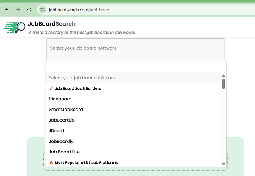Viewport: 255px width, 176px height.
Task: Click the dropdown search input field
Action: pyautogui.click(x=136, y=67)
